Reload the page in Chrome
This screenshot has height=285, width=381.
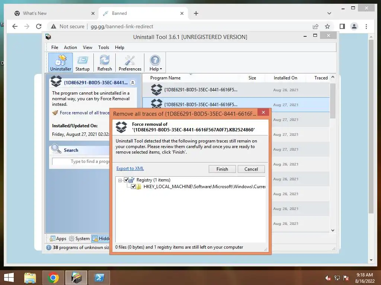tap(39, 26)
